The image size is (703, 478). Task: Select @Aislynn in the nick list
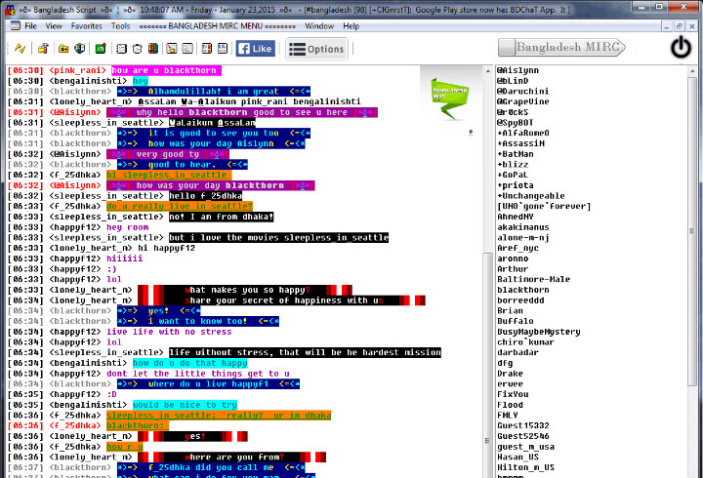click(517, 70)
